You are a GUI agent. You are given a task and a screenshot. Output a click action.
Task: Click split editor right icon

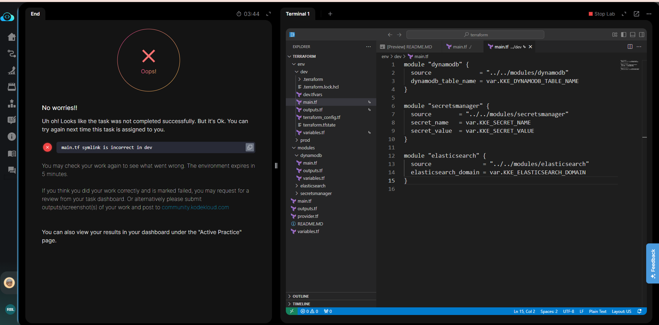click(630, 47)
